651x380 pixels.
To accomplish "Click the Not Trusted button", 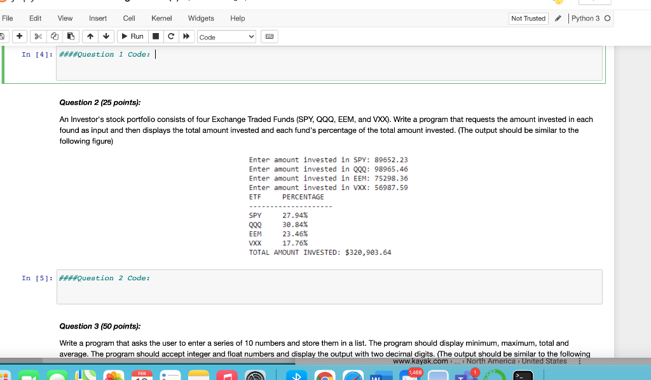I will [528, 18].
